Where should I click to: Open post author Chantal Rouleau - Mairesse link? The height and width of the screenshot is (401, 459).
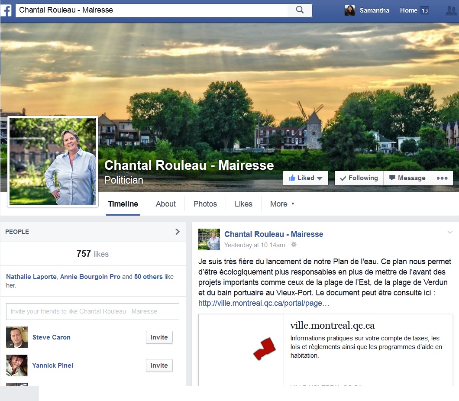[x=274, y=234]
